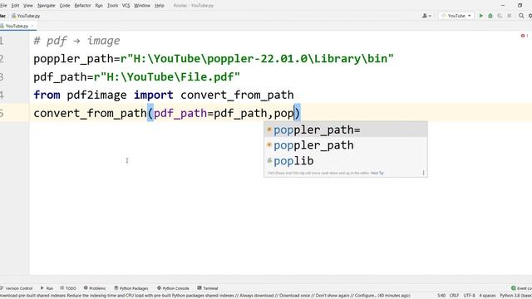Click 'pdf_path=' keyword argument on line 5

pos(184,113)
